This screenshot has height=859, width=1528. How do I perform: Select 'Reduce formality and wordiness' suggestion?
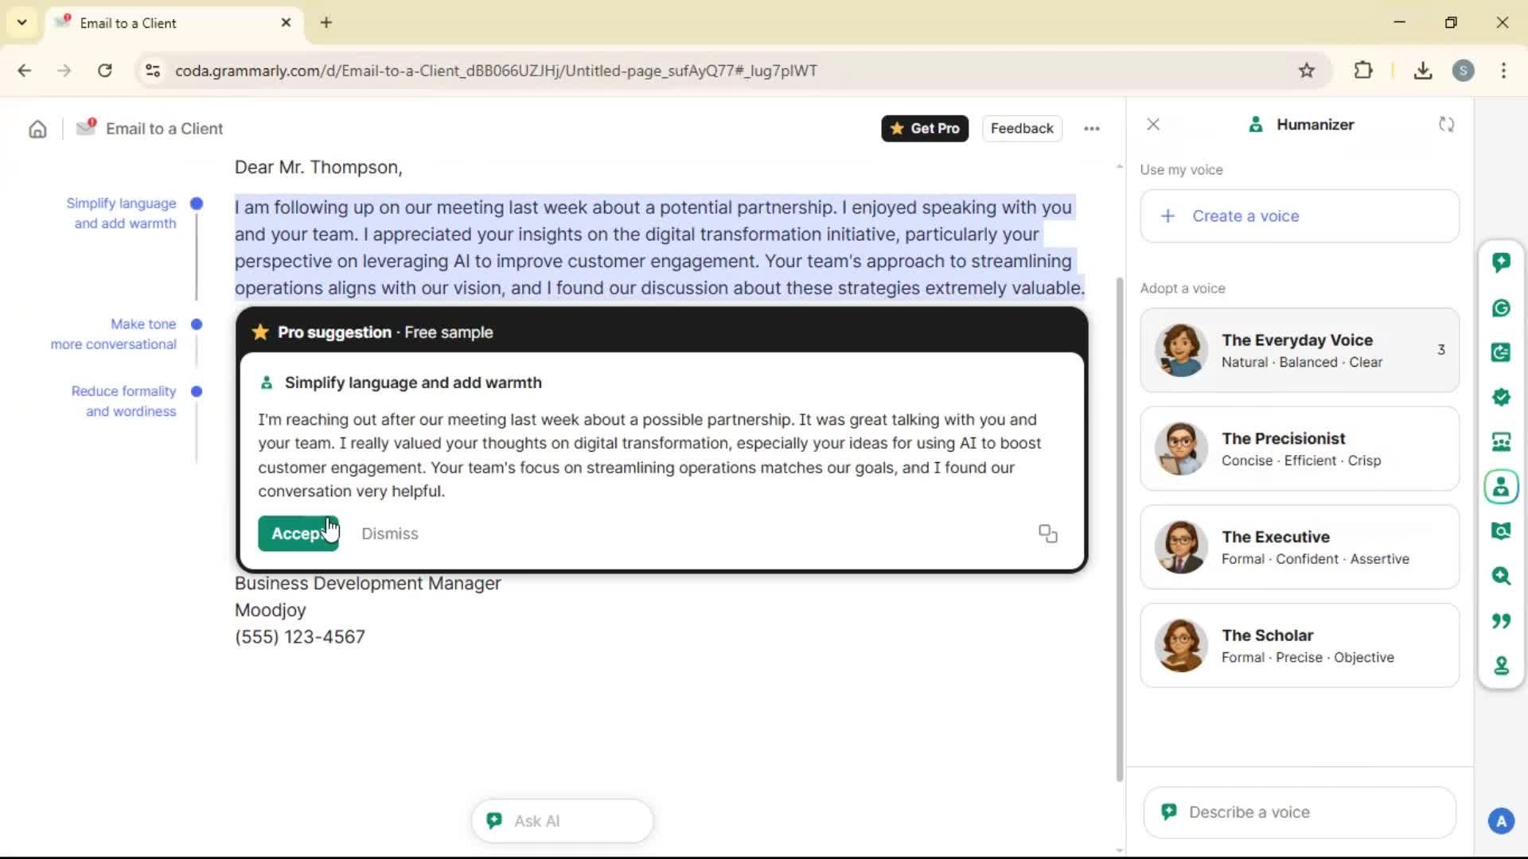point(124,401)
